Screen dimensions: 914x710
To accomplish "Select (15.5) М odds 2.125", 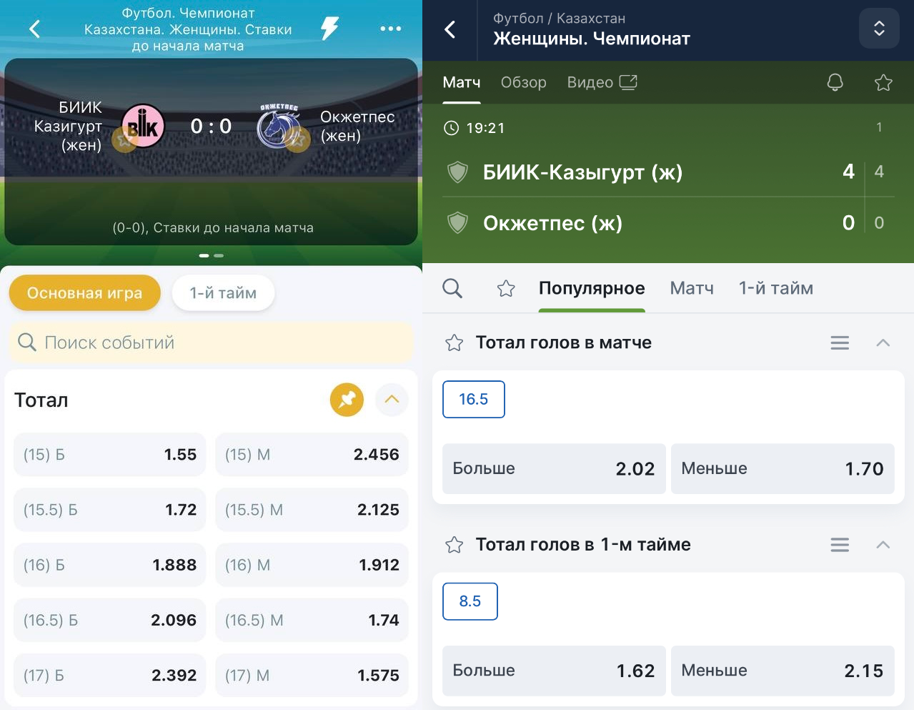I will (312, 510).
